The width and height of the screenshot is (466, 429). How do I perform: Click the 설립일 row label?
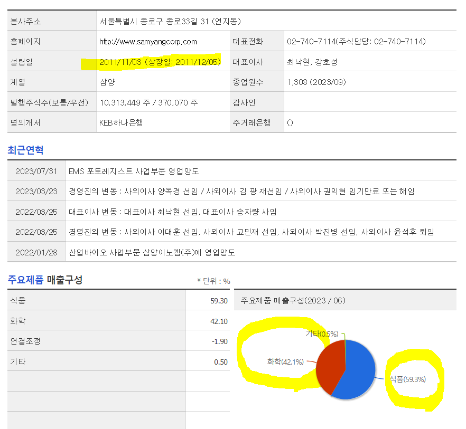point(21,62)
